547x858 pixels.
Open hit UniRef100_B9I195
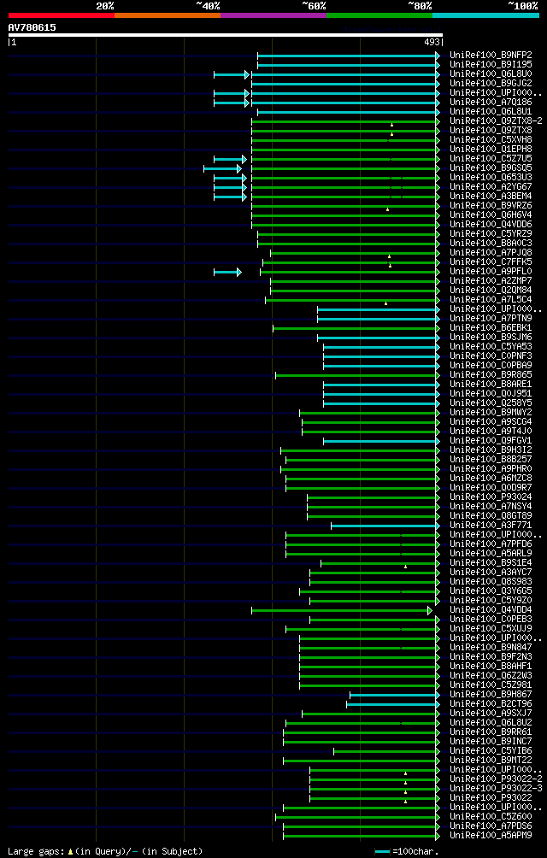491,65
